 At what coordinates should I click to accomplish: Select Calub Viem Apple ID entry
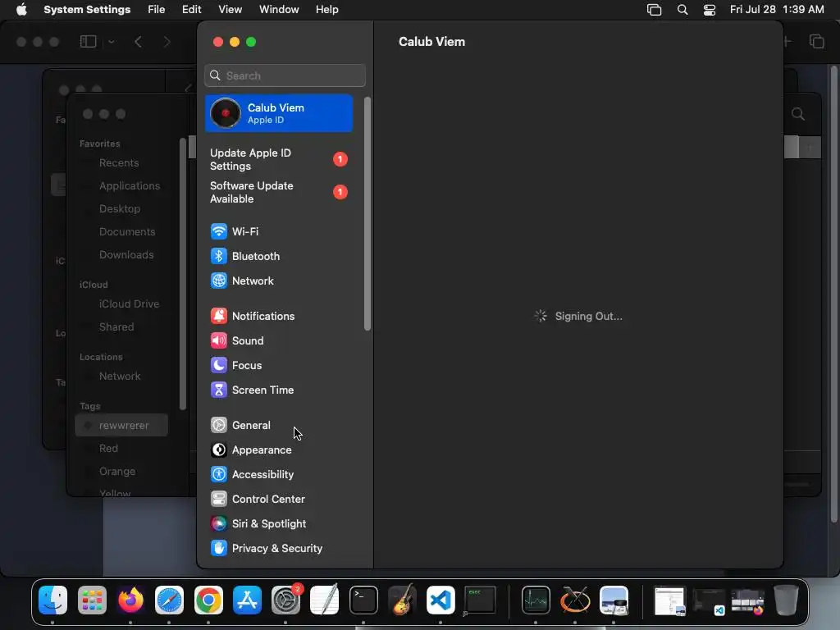tap(279, 113)
